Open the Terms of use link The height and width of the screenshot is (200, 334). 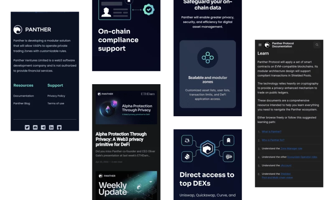pyautogui.click(x=56, y=103)
